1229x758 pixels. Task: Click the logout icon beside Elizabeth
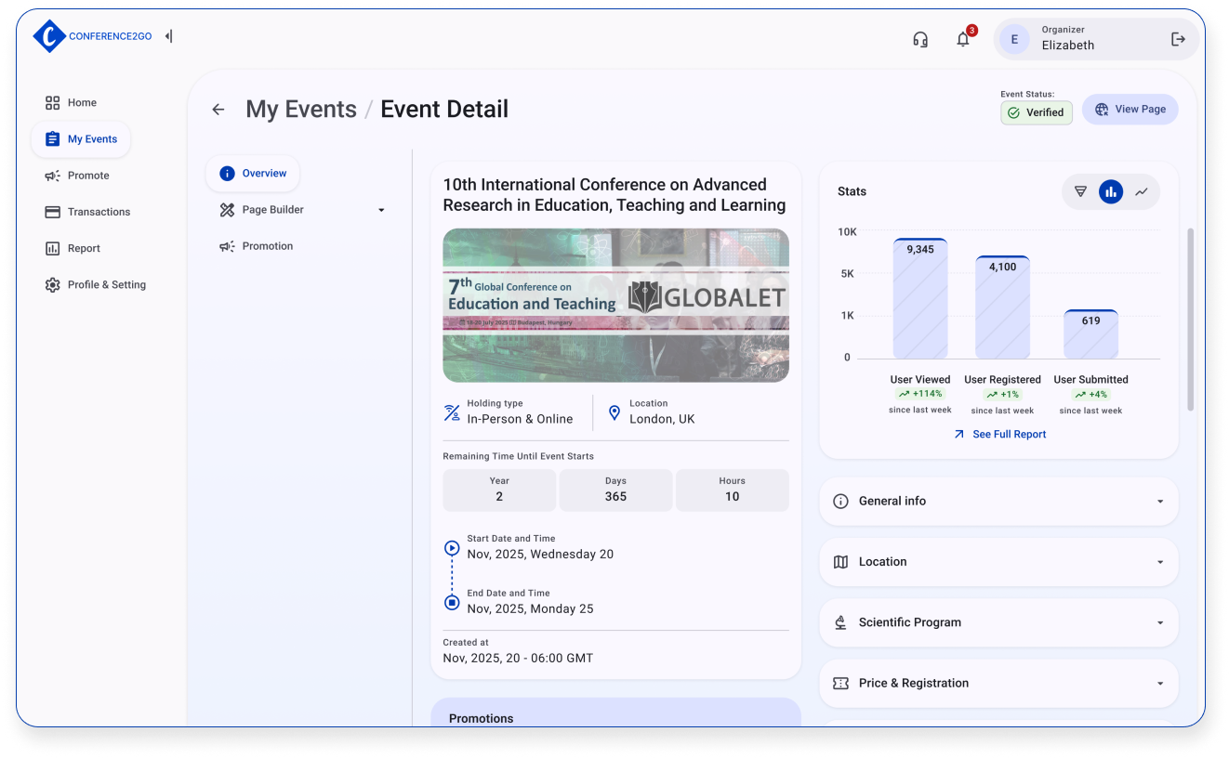click(1178, 39)
